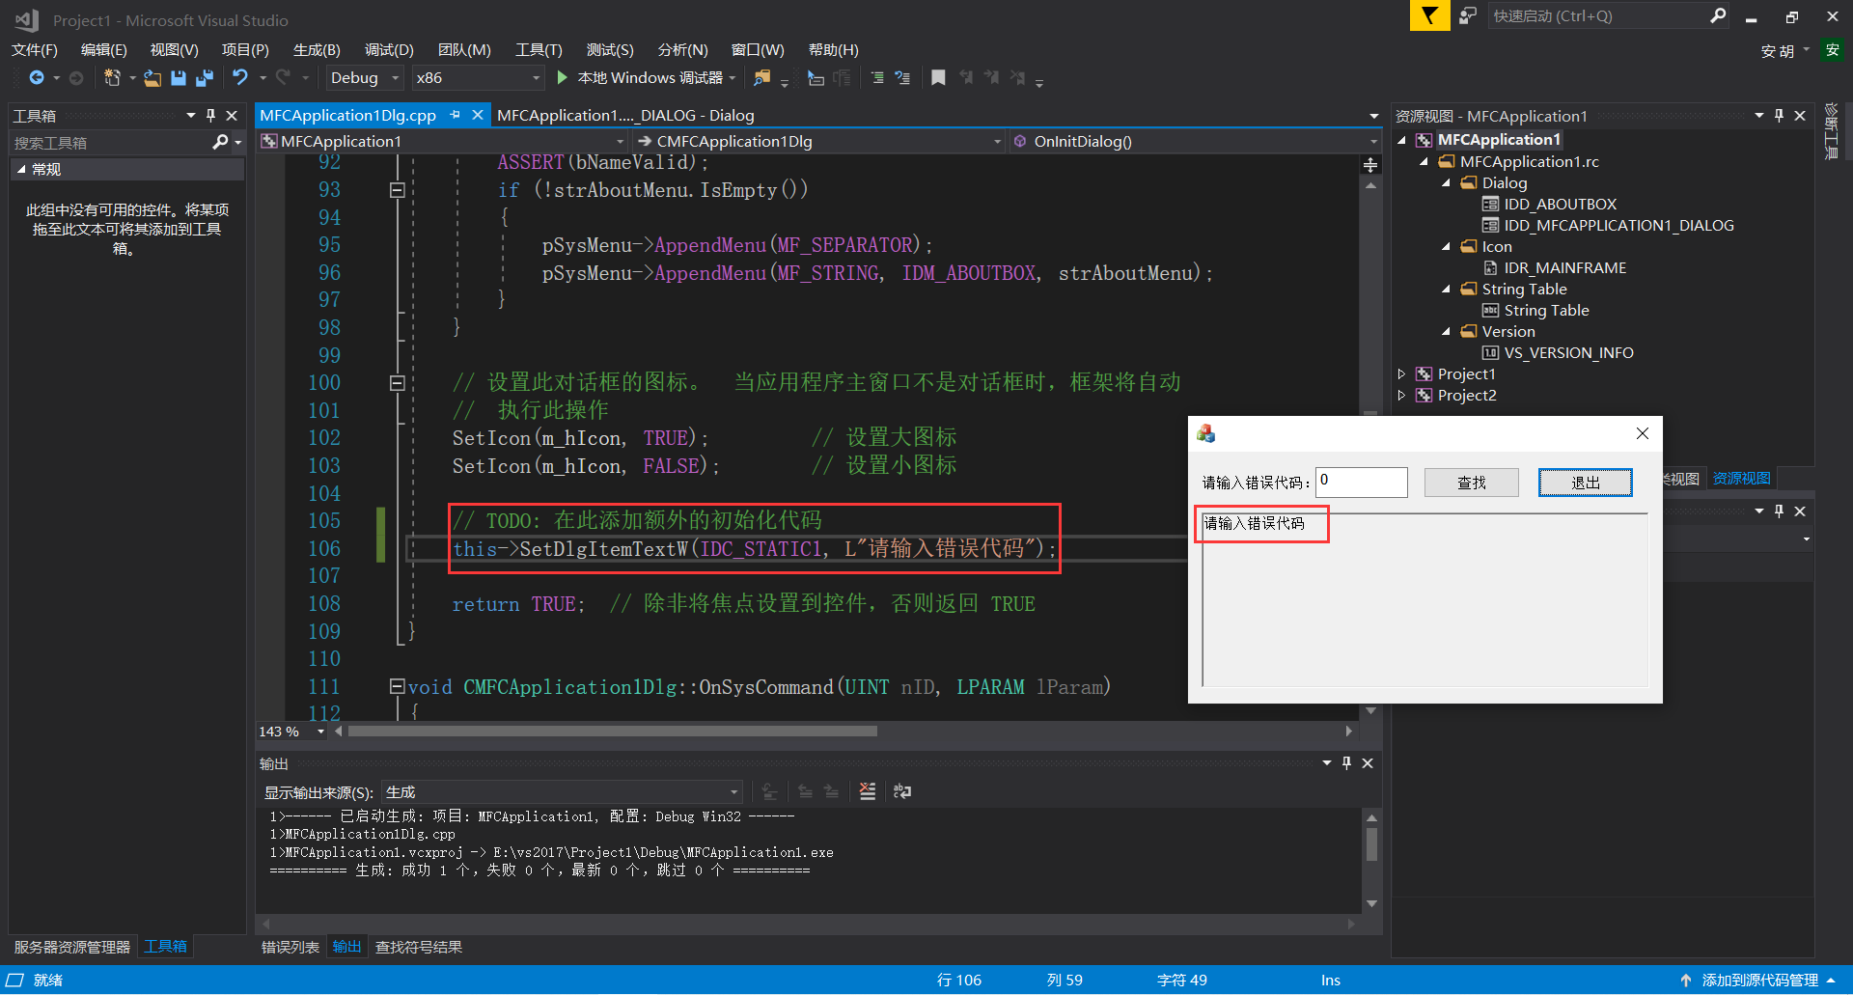
Task: Select VS_VERSION_INFO resource
Action: pyautogui.click(x=1568, y=352)
